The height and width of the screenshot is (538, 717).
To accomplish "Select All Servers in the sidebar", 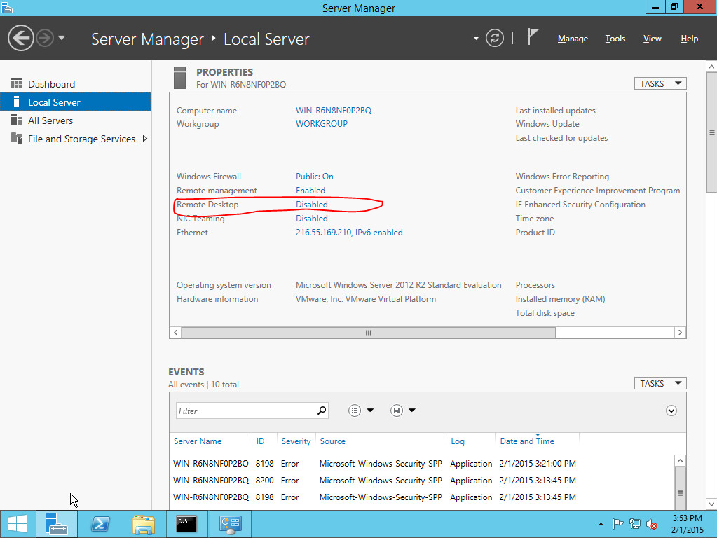I will 50,120.
